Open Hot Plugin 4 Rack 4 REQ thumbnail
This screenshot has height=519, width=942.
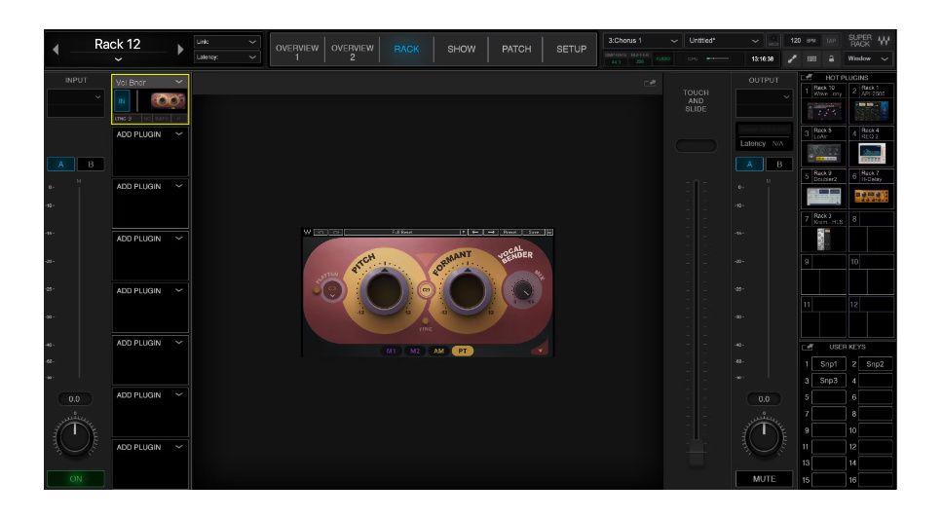pos(871,154)
